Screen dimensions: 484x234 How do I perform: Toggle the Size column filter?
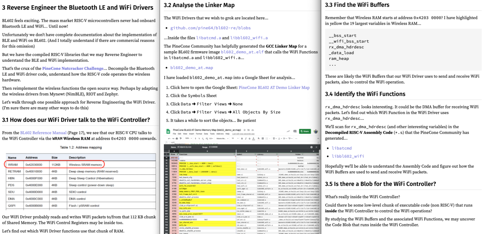point(177,154)
